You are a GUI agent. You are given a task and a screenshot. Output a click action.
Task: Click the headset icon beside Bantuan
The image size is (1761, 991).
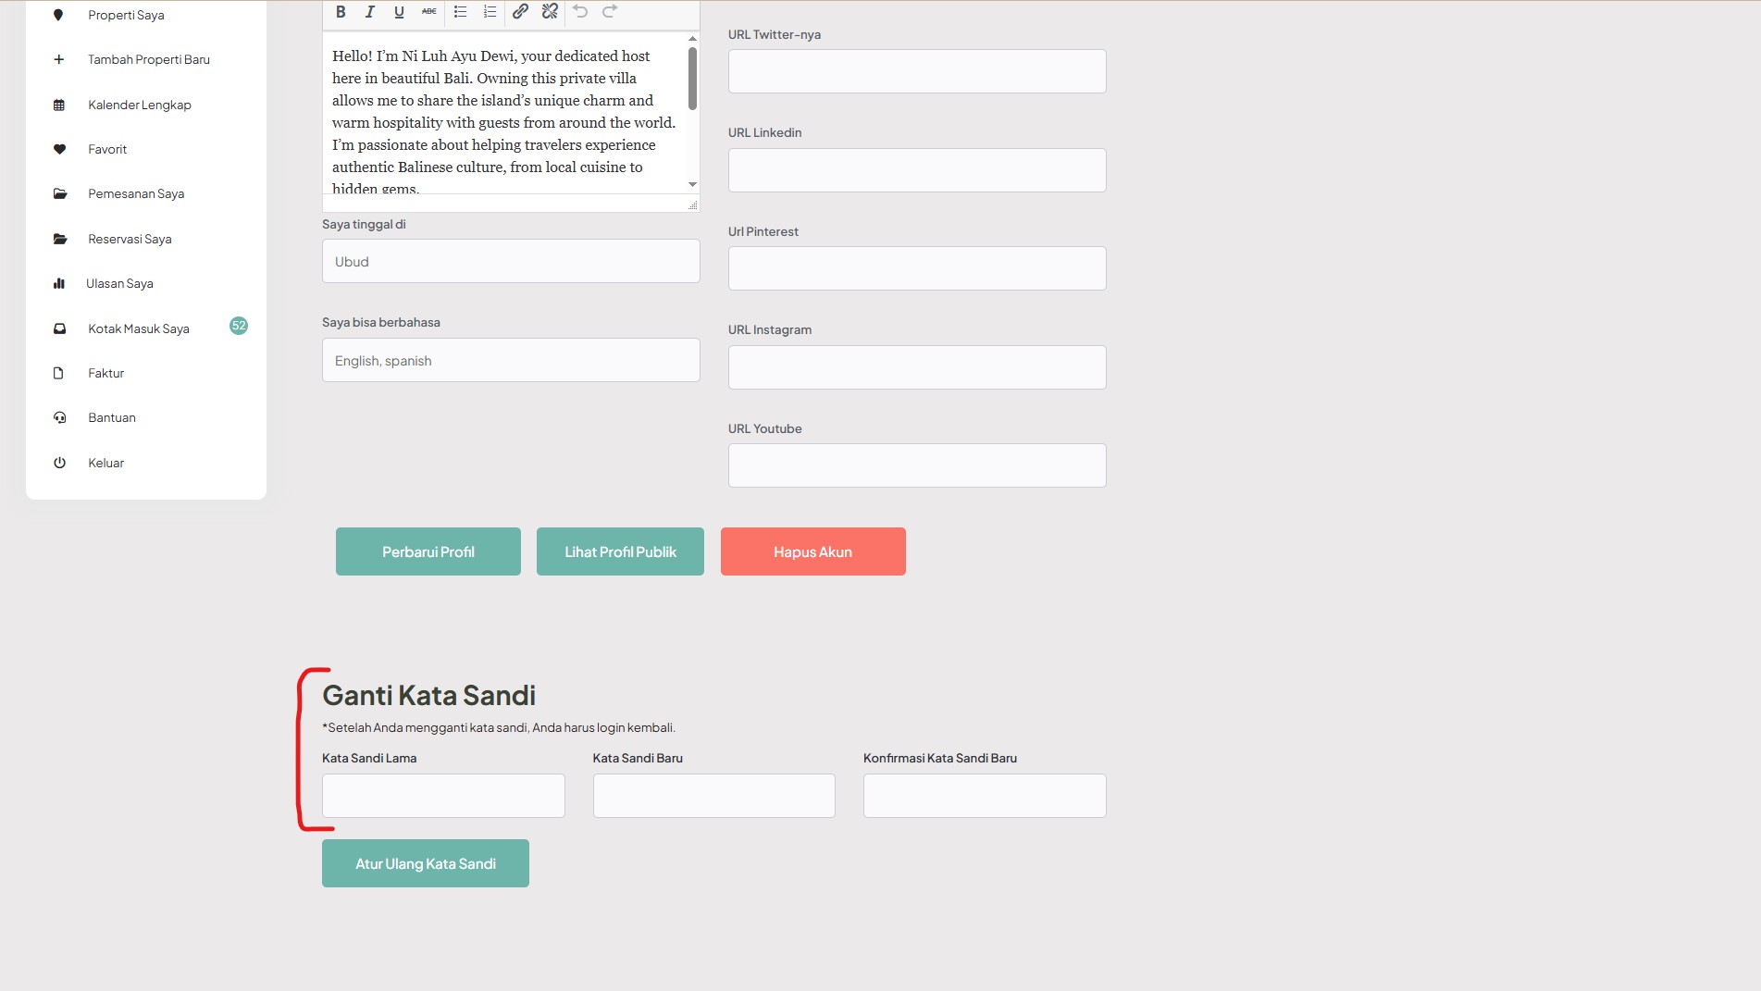pyautogui.click(x=59, y=417)
